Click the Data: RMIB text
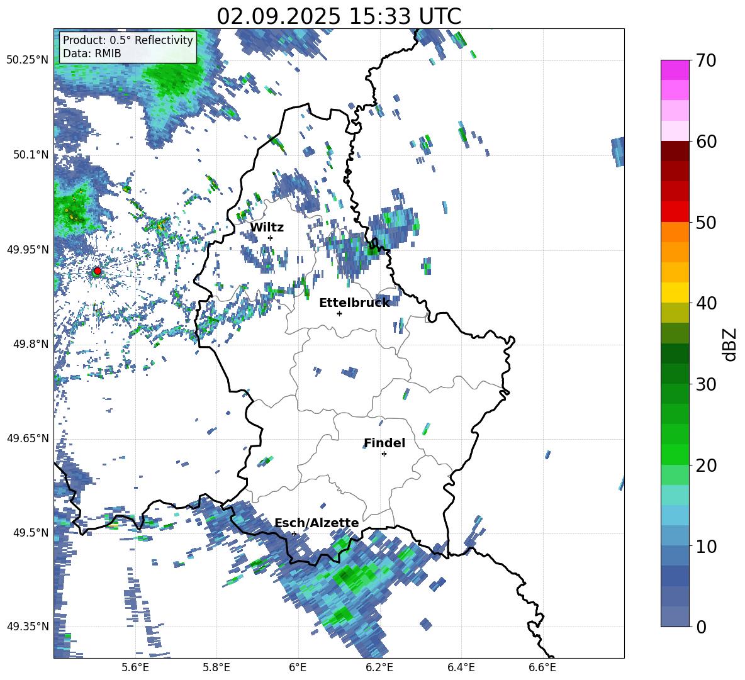Screen dimensions: 745x680 coord(92,53)
